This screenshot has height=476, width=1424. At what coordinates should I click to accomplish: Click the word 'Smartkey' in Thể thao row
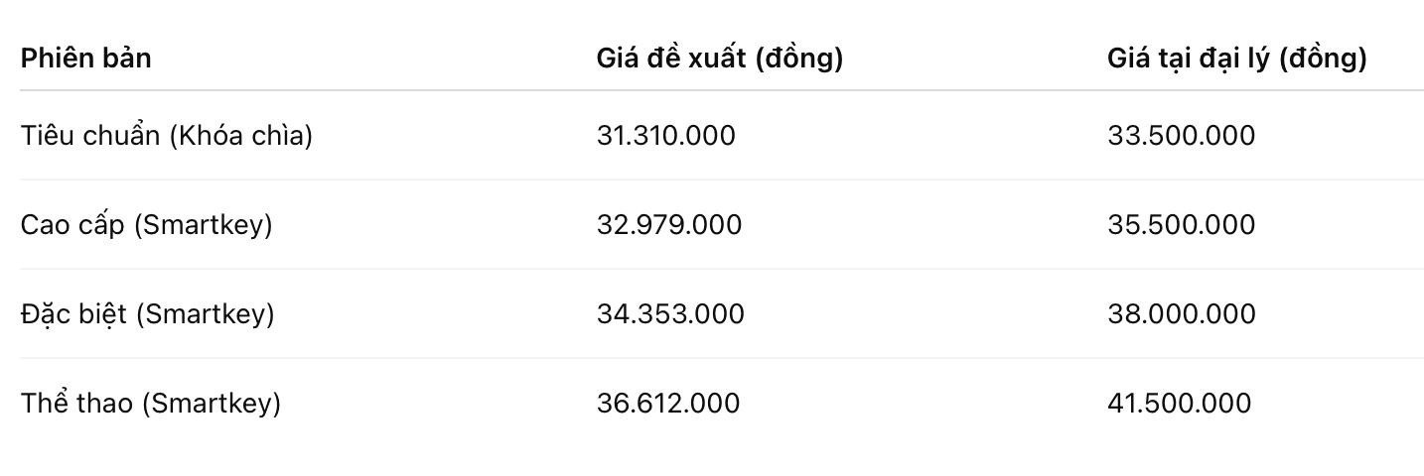coord(211,404)
